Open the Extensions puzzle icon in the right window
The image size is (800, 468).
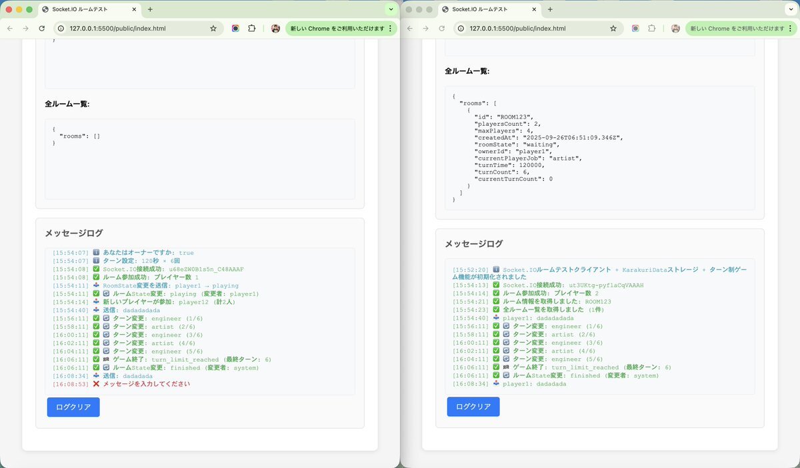tap(651, 29)
